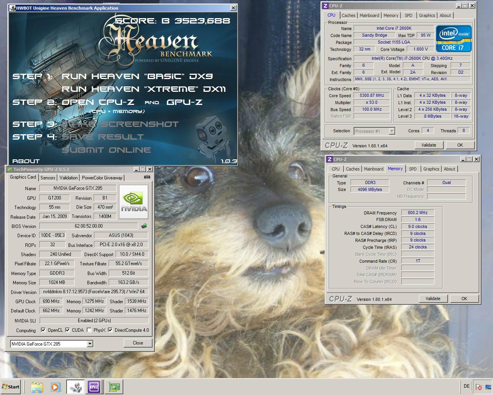Click the GPU-Z screenshot camera icon

pyautogui.click(x=147, y=177)
